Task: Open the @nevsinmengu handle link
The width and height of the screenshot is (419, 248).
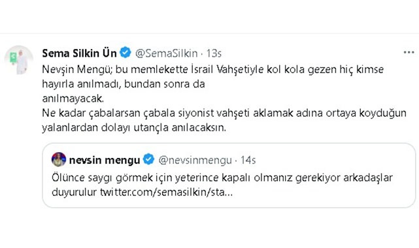Action: (x=195, y=161)
